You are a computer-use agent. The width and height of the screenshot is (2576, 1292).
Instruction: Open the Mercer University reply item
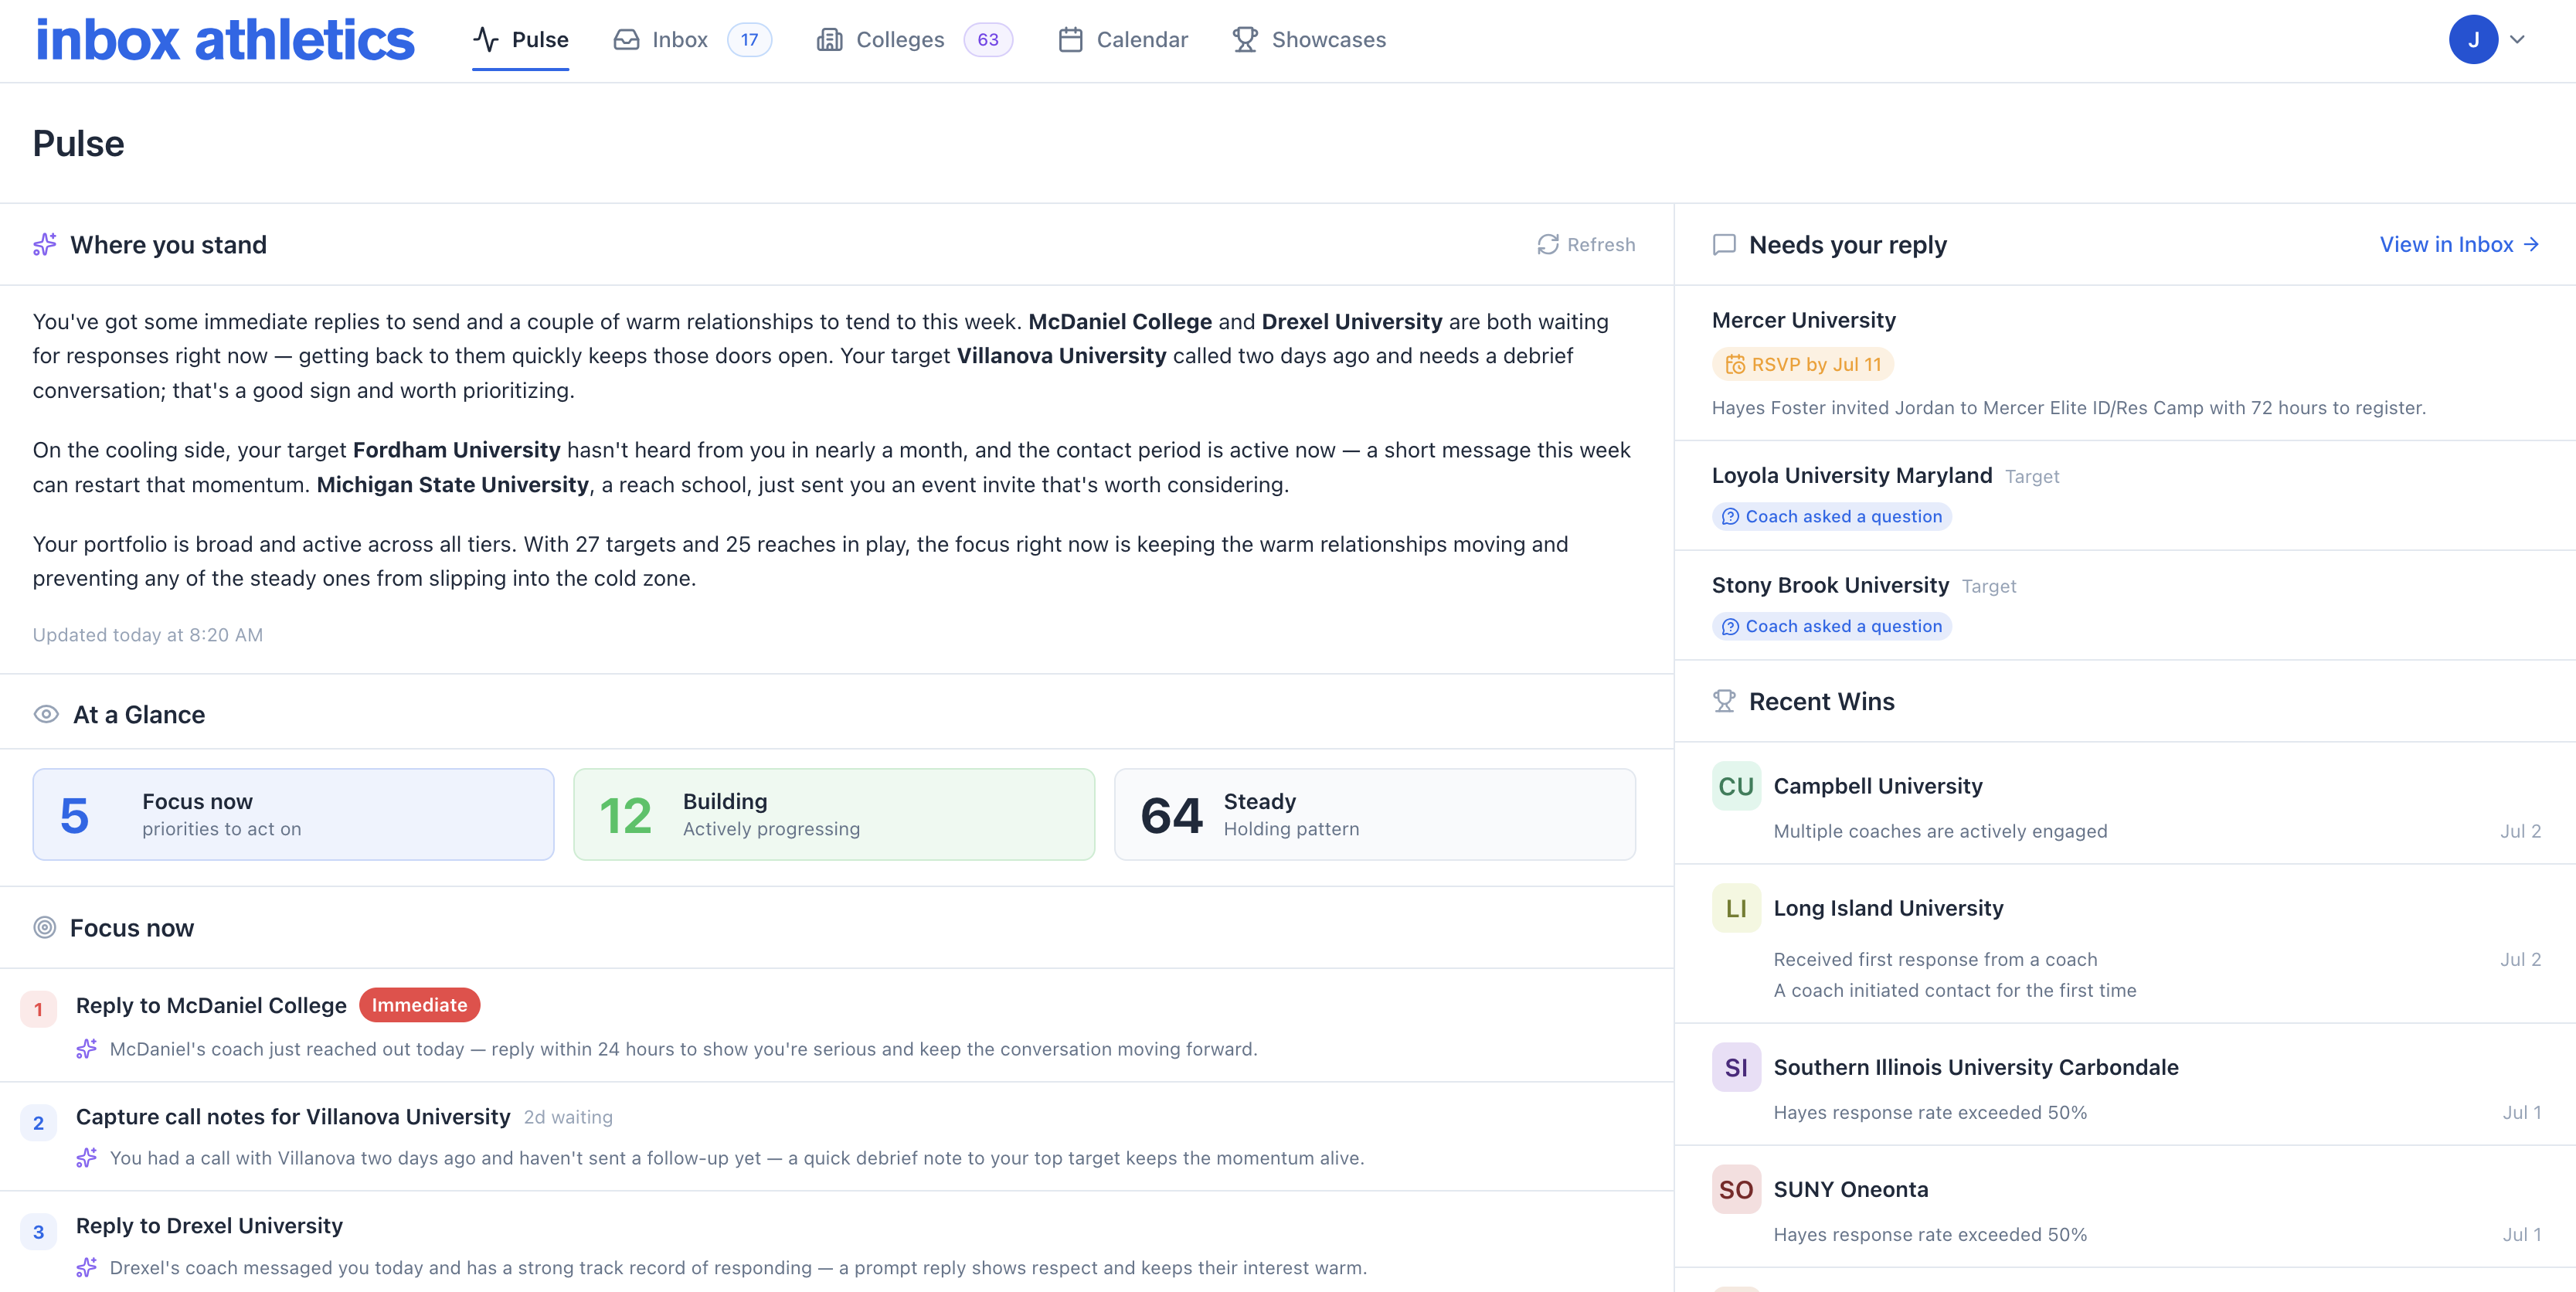tap(2125, 363)
